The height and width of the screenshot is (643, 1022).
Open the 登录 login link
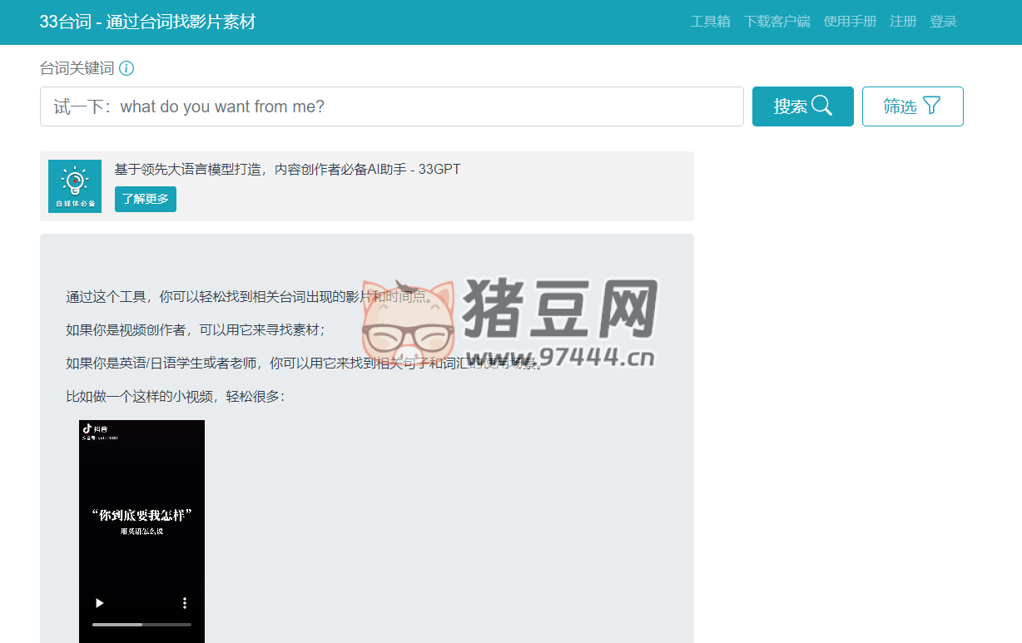pos(944,21)
